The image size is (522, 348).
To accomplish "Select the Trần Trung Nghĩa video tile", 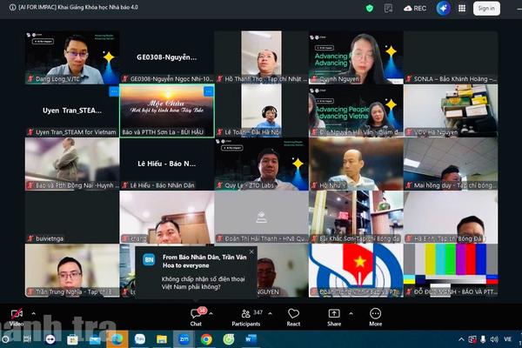I will click(72, 270).
